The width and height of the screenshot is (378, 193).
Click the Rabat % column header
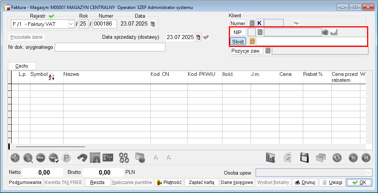(x=317, y=77)
